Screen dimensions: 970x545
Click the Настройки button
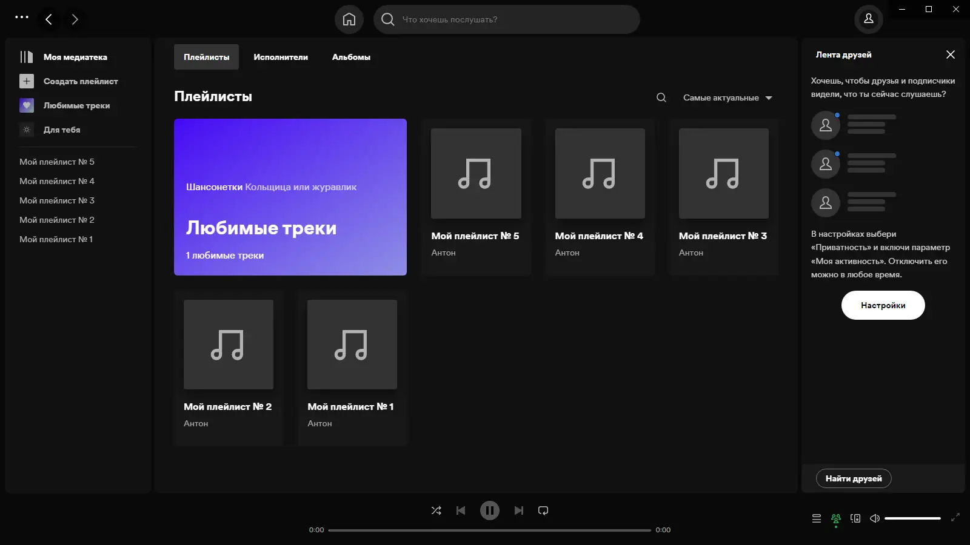pyautogui.click(x=883, y=305)
